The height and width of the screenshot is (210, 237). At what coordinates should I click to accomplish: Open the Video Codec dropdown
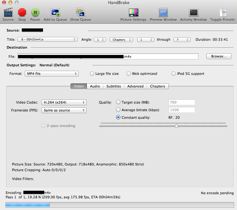pos(64,102)
